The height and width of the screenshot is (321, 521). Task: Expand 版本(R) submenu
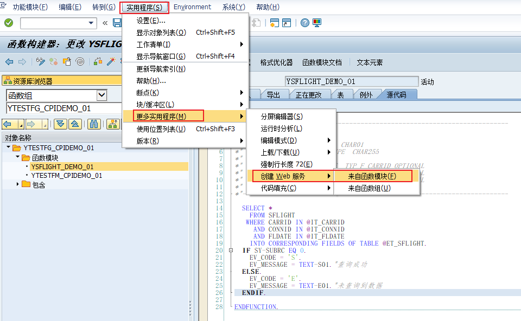(x=186, y=141)
